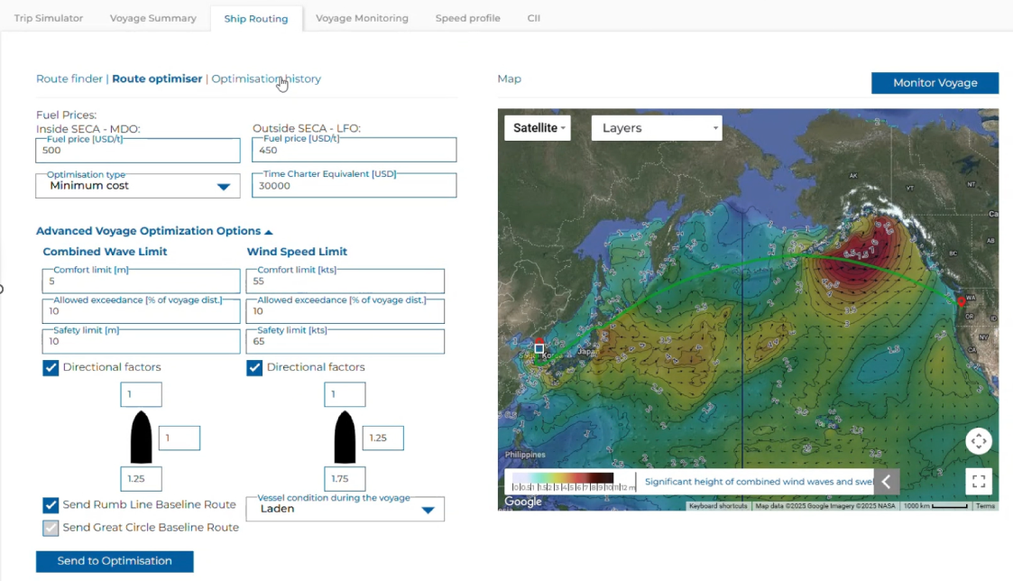This screenshot has width=1013, height=581.
Task: Click the red destination pin on map
Action: 961,300
